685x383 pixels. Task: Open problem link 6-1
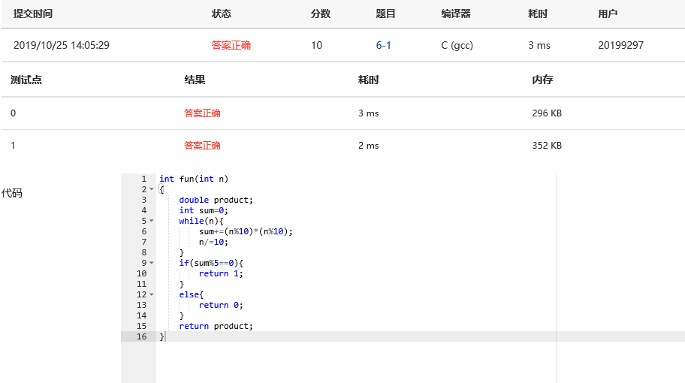(x=383, y=45)
